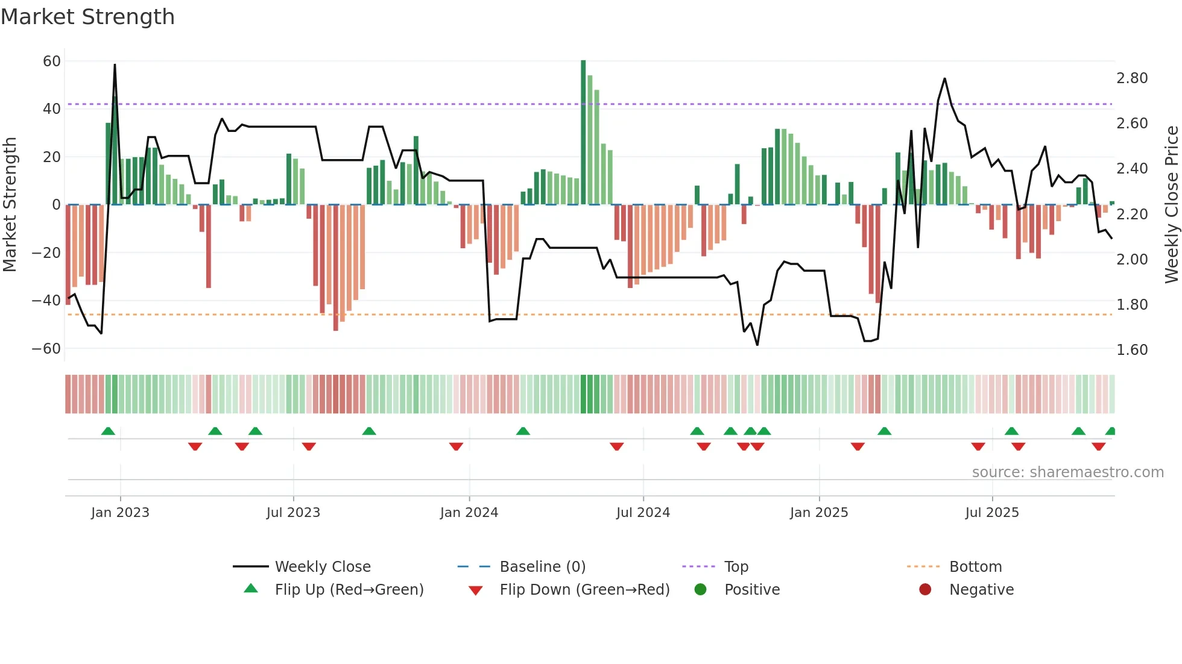Click the green Flip Up triangle in legend
This screenshot has height=664, width=1182.
(x=251, y=589)
